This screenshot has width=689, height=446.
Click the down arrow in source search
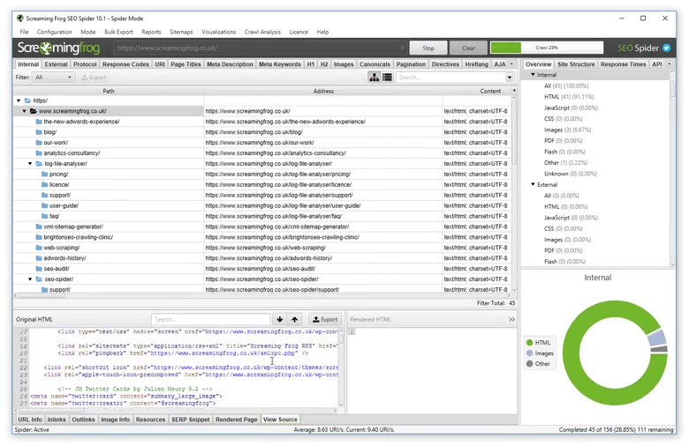tap(280, 319)
